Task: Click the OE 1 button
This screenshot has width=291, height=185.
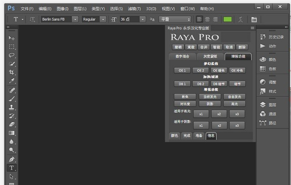Action: tap(182, 70)
